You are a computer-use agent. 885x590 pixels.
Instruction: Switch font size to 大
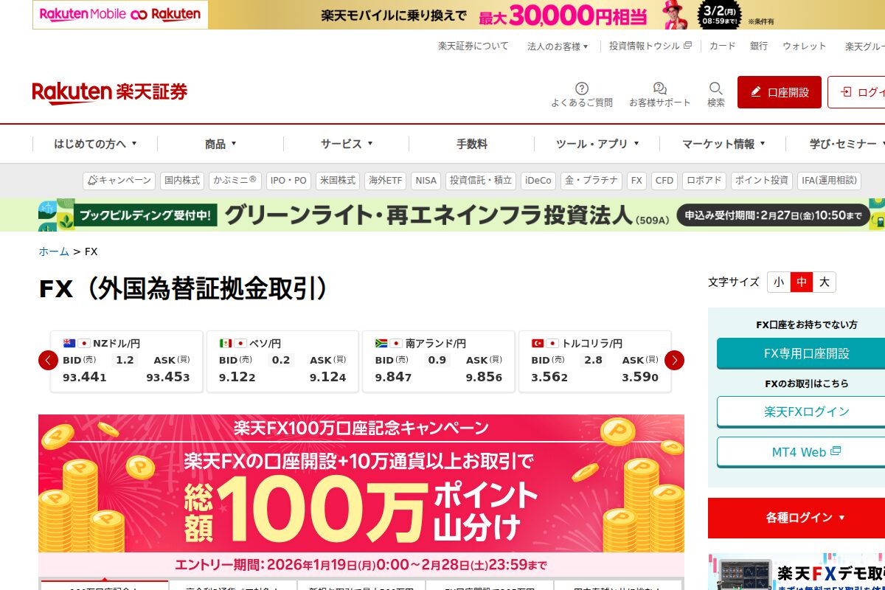(x=824, y=282)
